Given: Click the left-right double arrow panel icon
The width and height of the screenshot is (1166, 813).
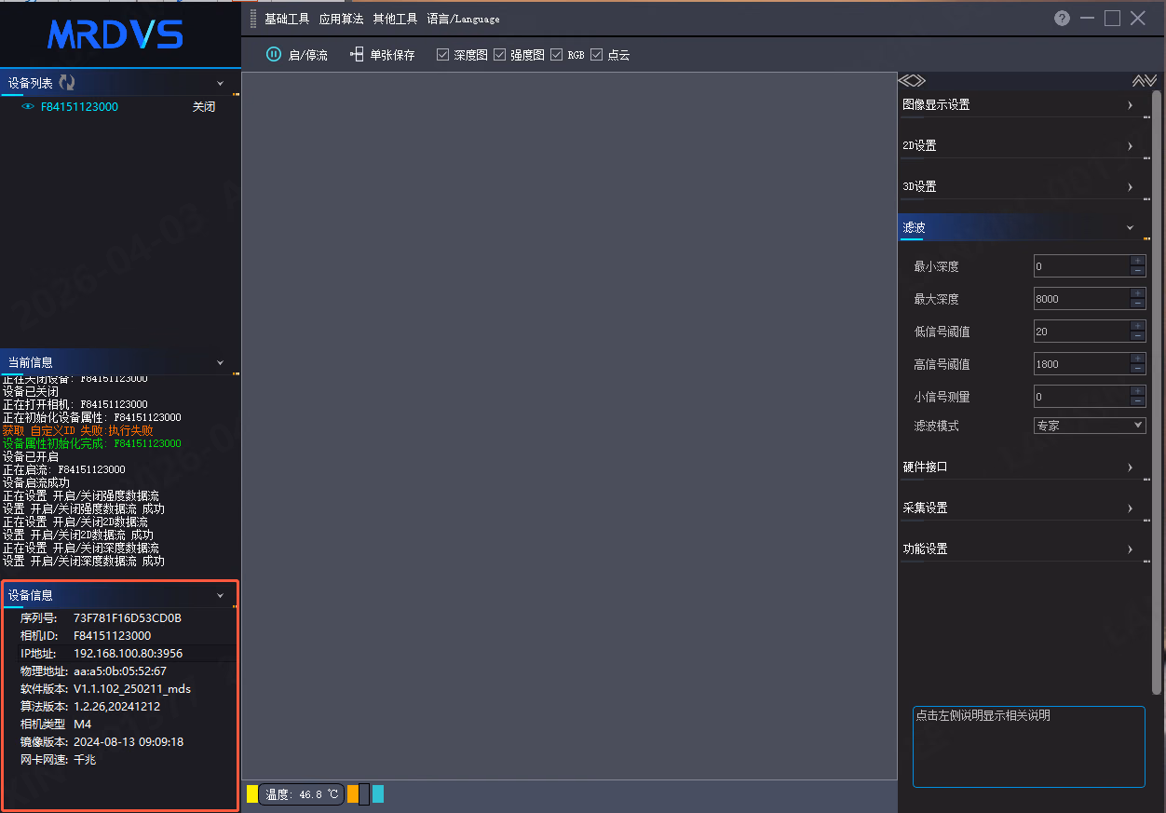Looking at the screenshot, I should (913, 81).
